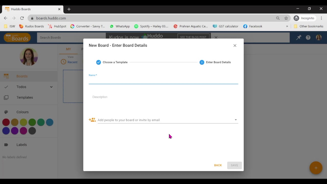Click the add people icon
The height and width of the screenshot is (184, 327).
pyautogui.click(x=92, y=120)
